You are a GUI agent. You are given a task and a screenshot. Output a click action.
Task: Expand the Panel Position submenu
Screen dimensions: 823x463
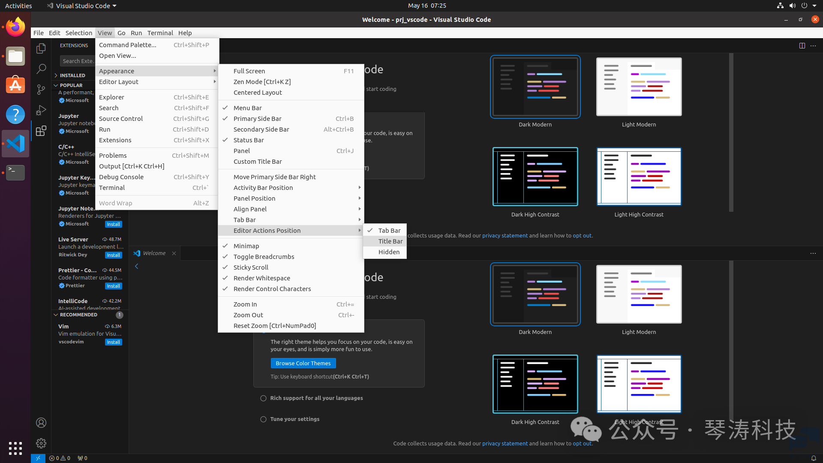[x=291, y=198]
